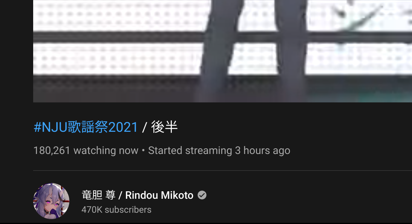Select the Rindou Mikoto romanized channel name

(159, 195)
